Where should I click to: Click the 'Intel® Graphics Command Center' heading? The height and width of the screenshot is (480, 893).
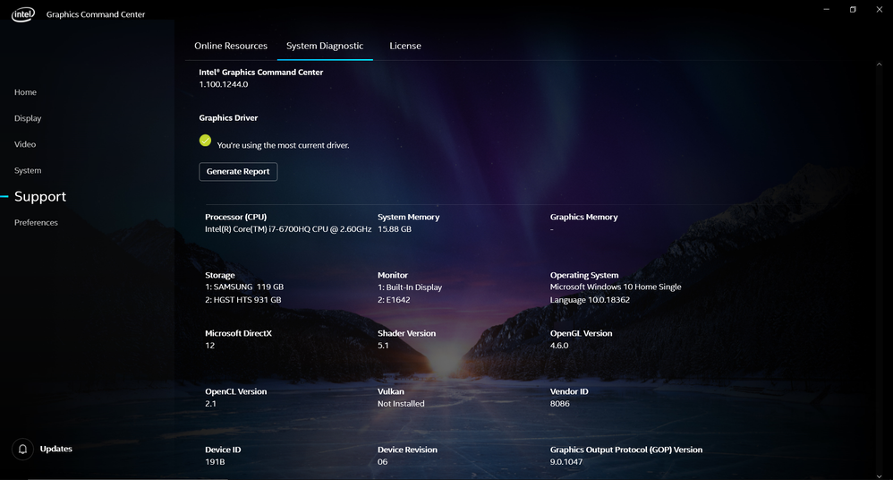[x=261, y=73]
